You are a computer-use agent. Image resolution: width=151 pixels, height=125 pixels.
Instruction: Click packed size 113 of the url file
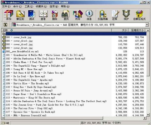(142, 52)
